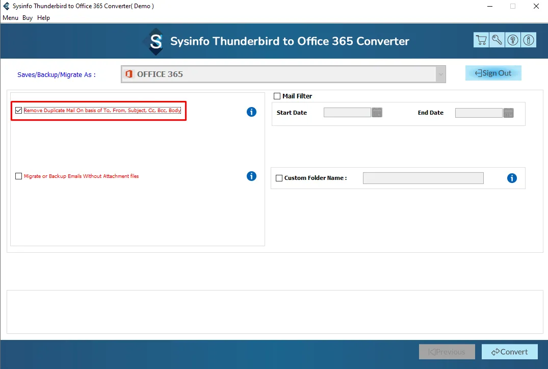Enable the Mail Filter checkbox
The width and height of the screenshot is (548, 369).
click(x=277, y=96)
